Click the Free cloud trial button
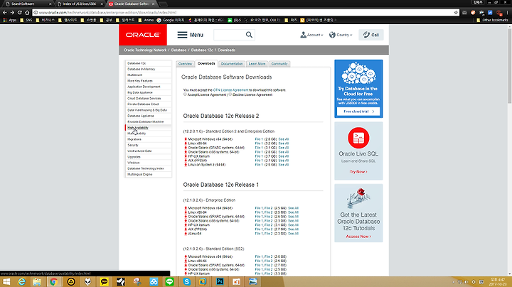 (358, 112)
